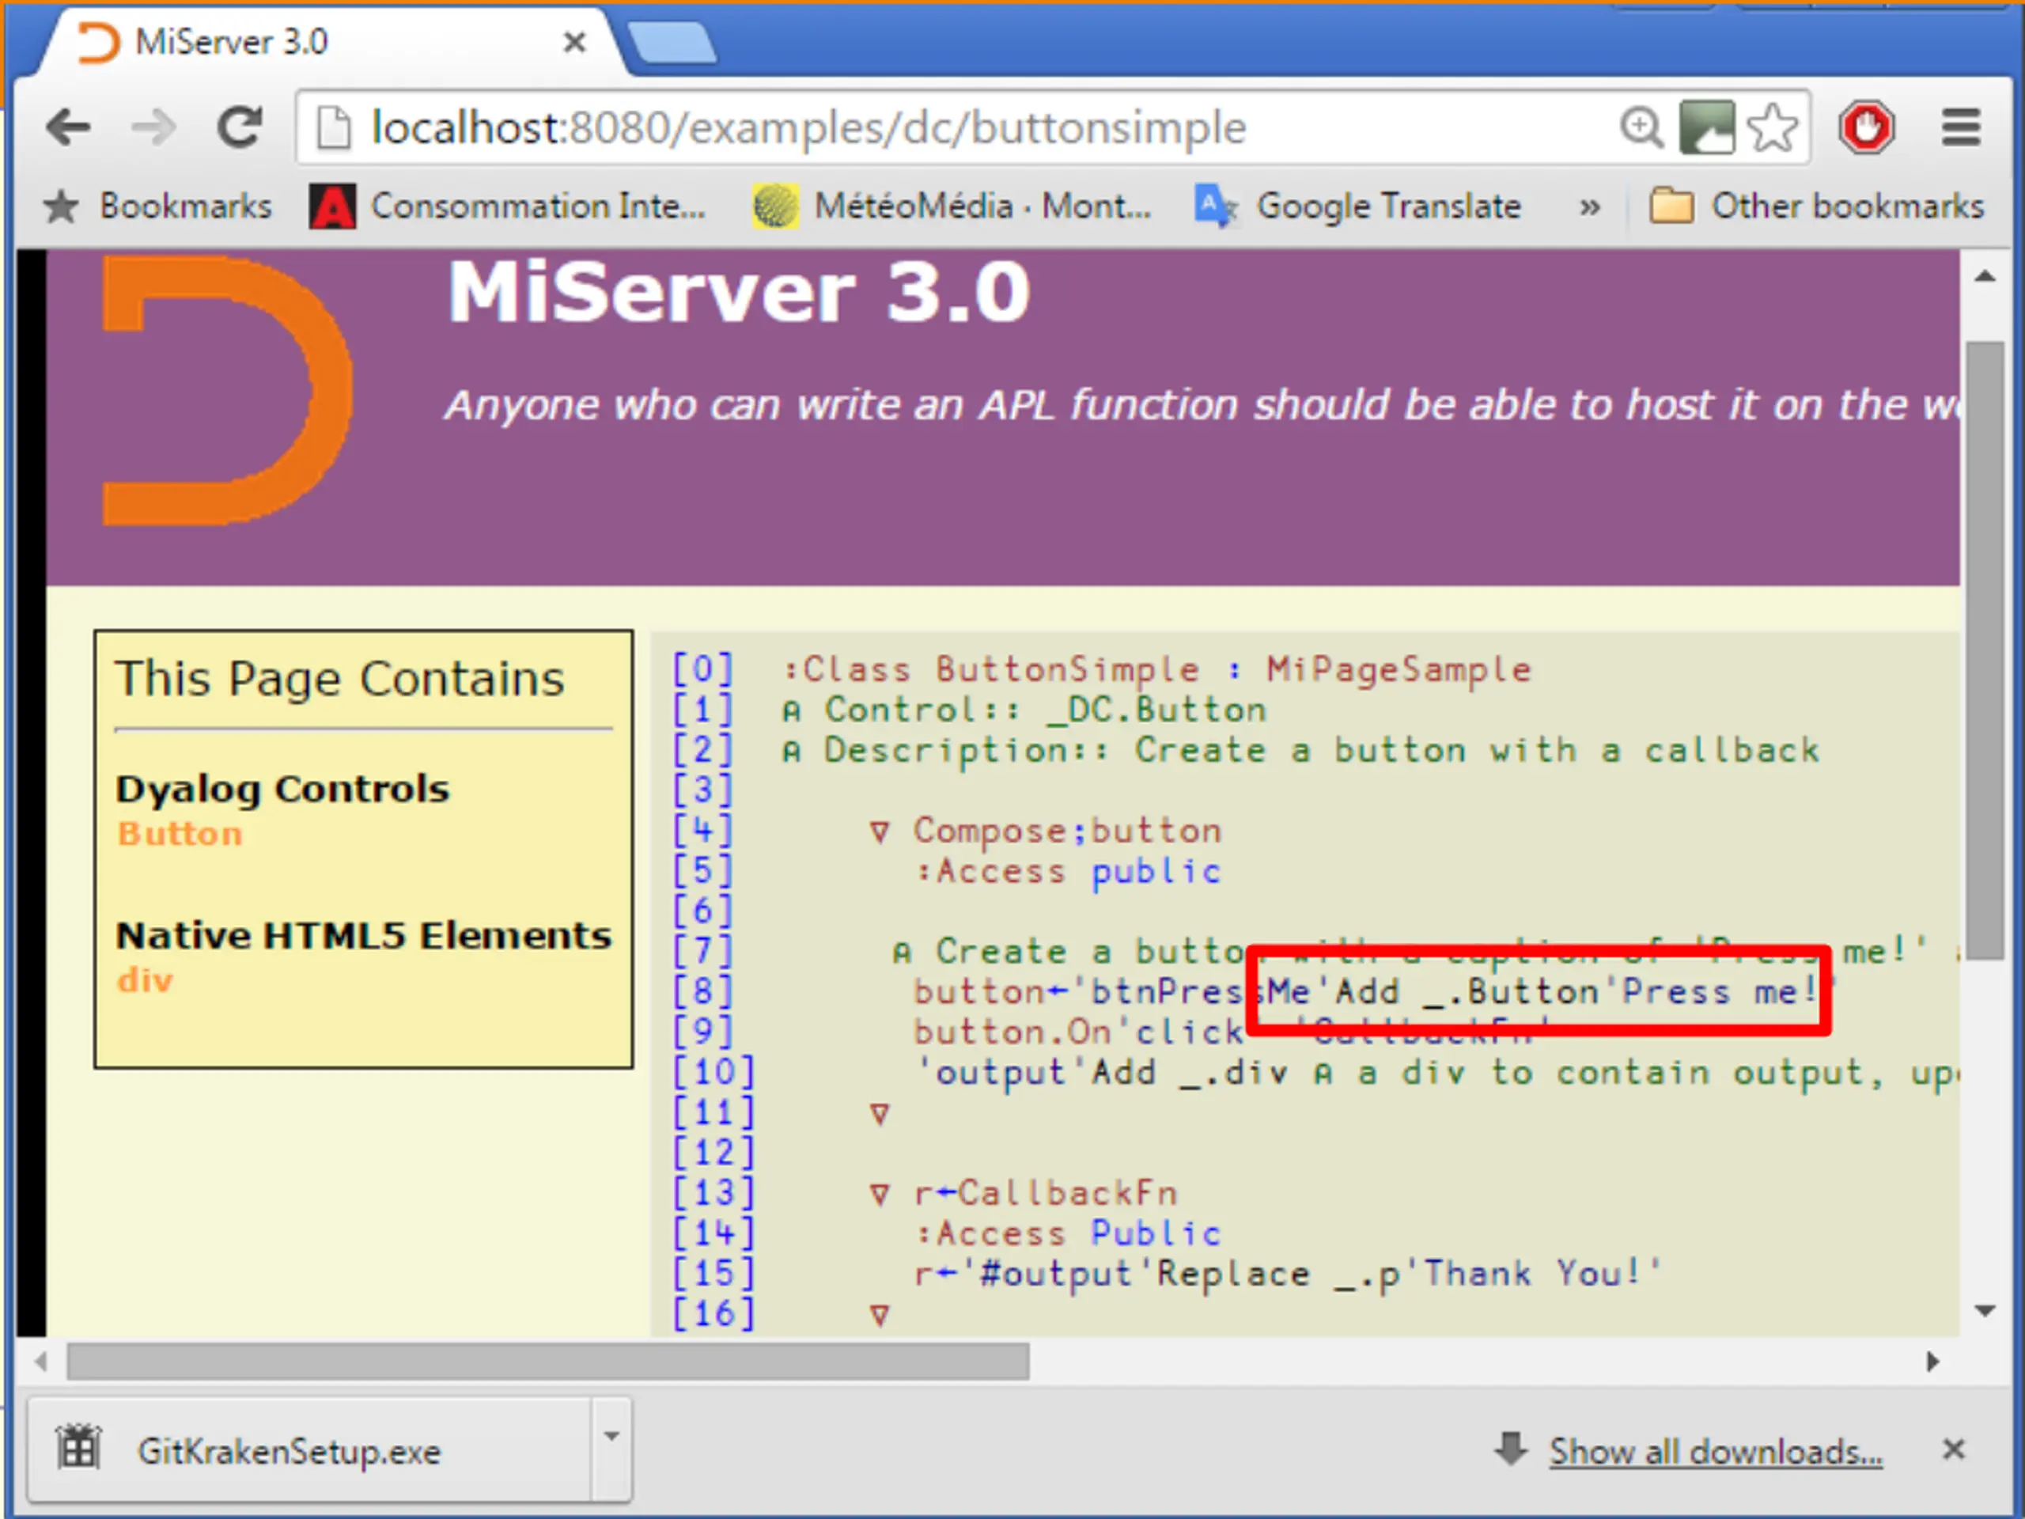This screenshot has width=2025, height=1519.
Task: Click the MiServer 3.0 page heading
Action: (x=739, y=291)
